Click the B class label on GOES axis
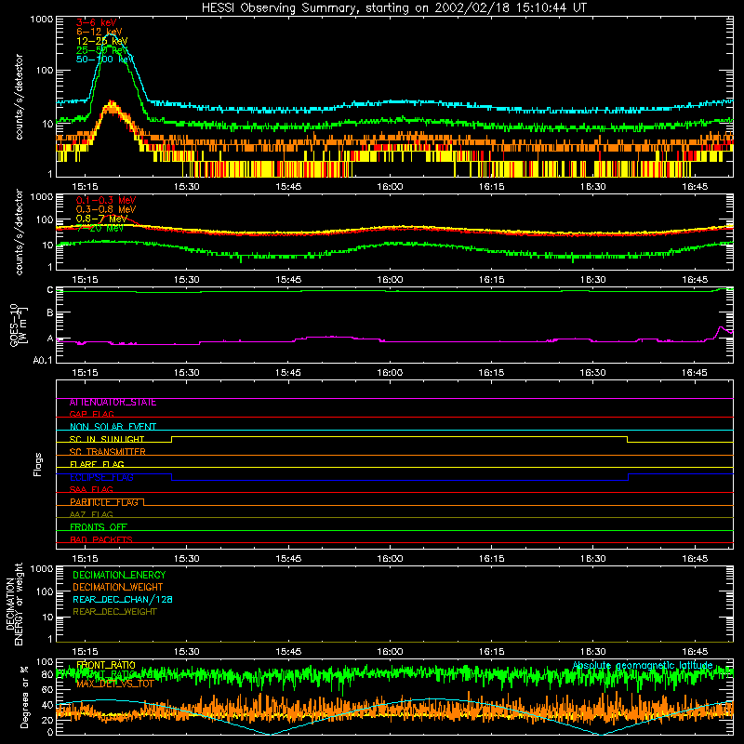Viewport: 744px width, 744px height. click(x=50, y=312)
